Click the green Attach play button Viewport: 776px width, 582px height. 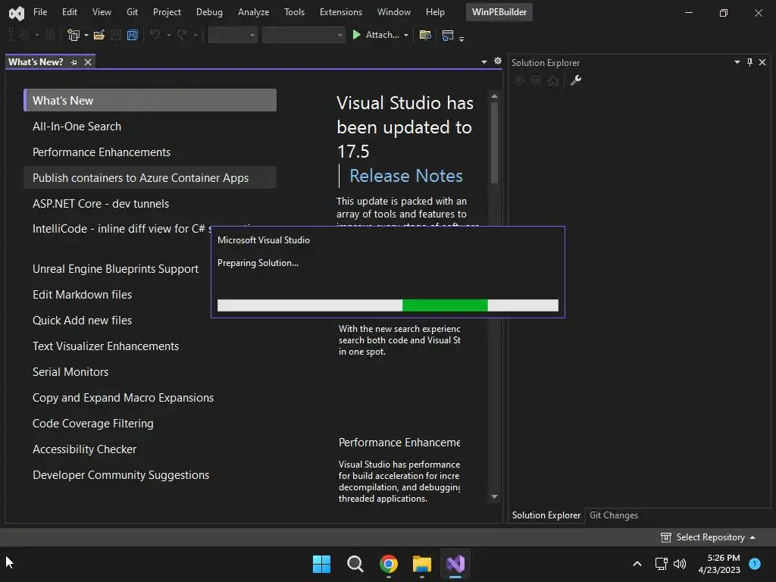point(356,35)
